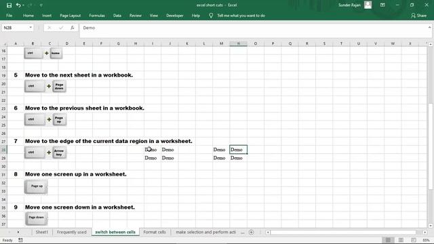
Task: Click the Tell me lightbulb icon
Action: click(211, 16)
